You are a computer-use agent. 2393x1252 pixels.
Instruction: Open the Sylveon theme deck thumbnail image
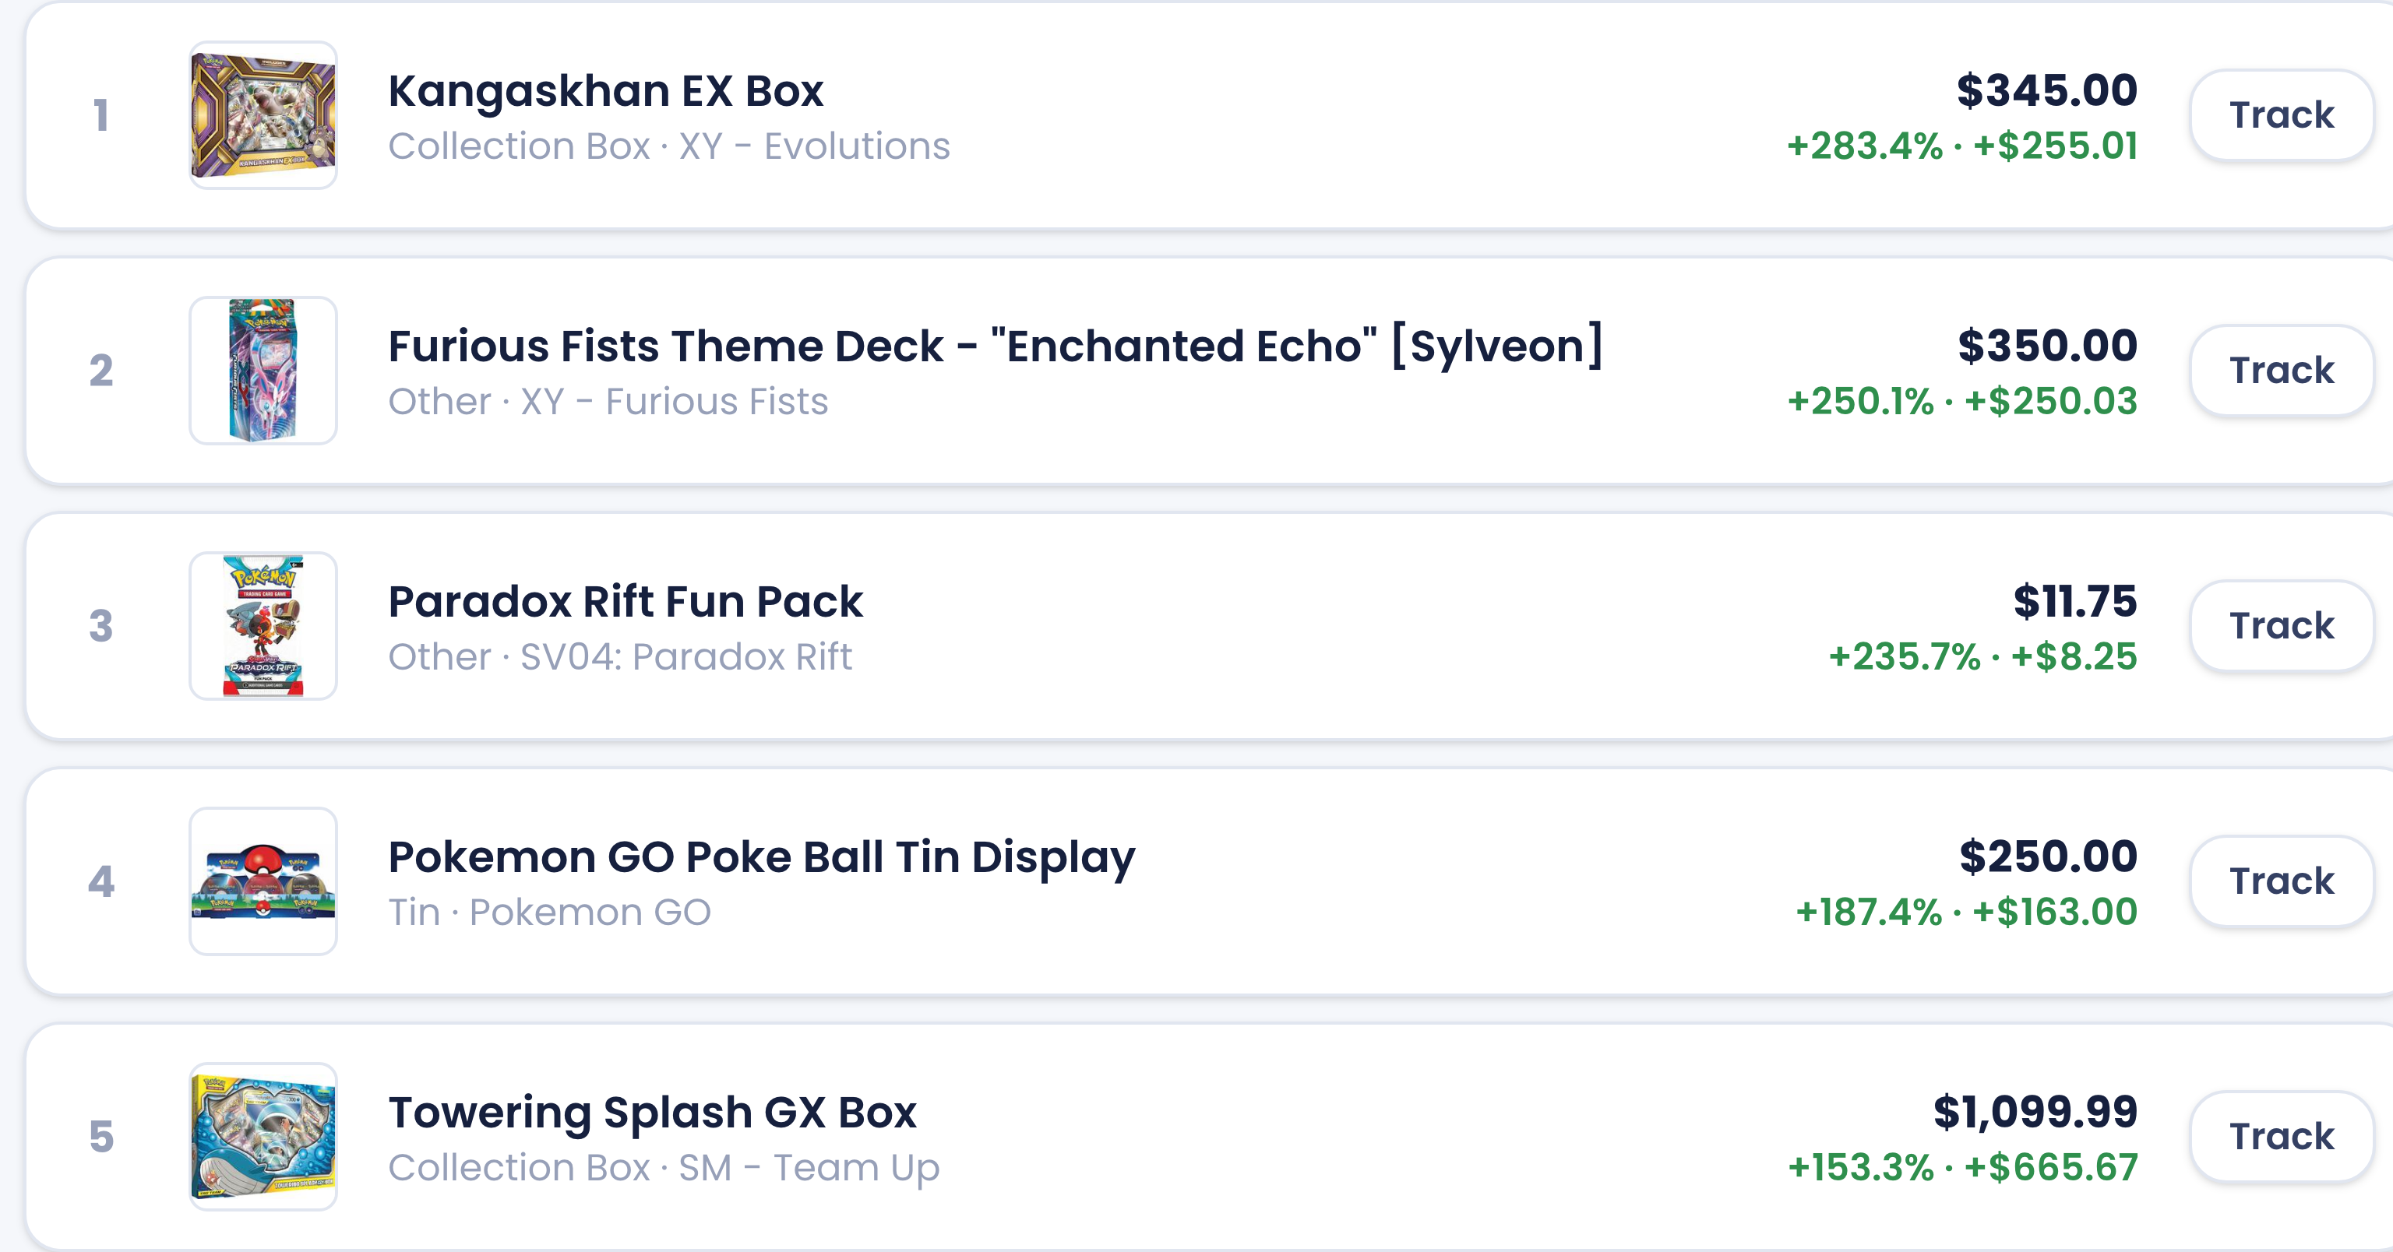pos(263,371)
